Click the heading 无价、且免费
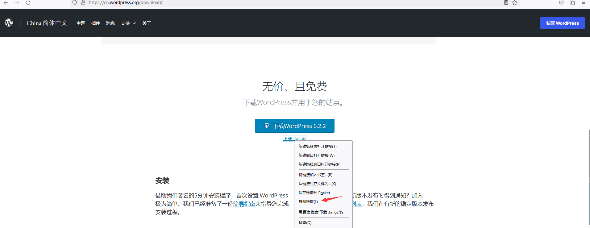The image size is (590, 228). pyautogui.click(x=295, y=86)
